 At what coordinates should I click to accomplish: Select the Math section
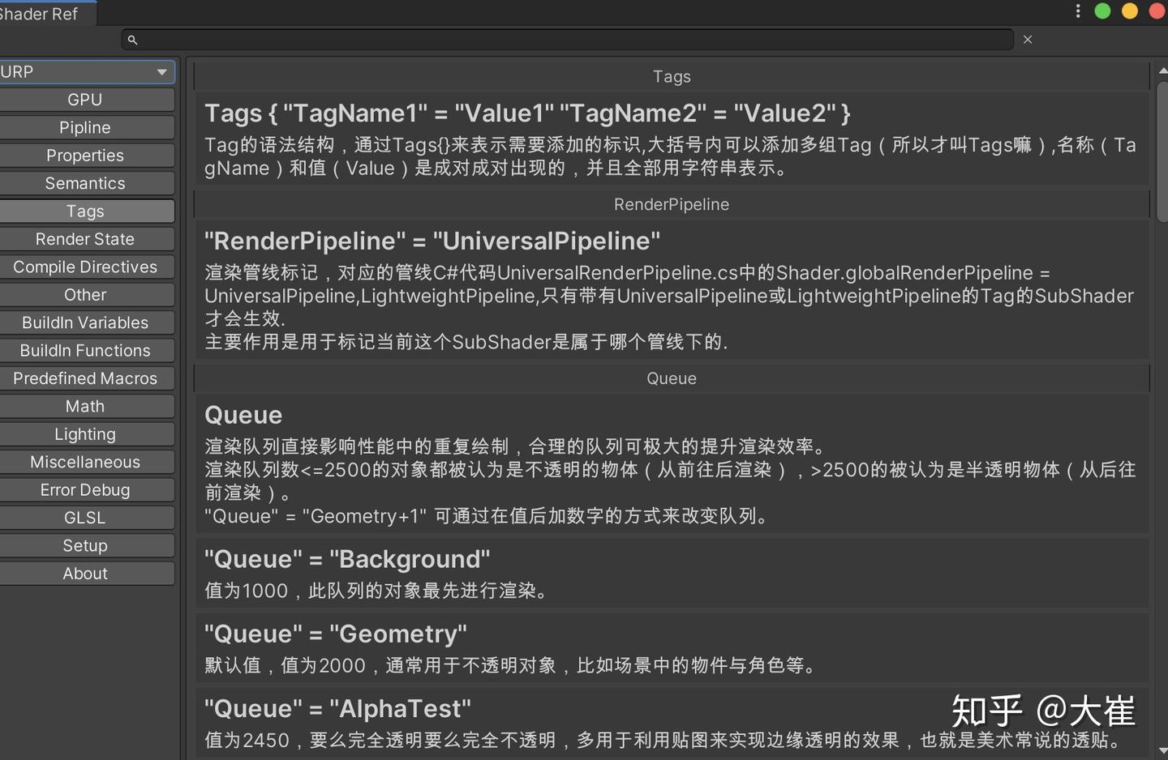pos(86,406)
